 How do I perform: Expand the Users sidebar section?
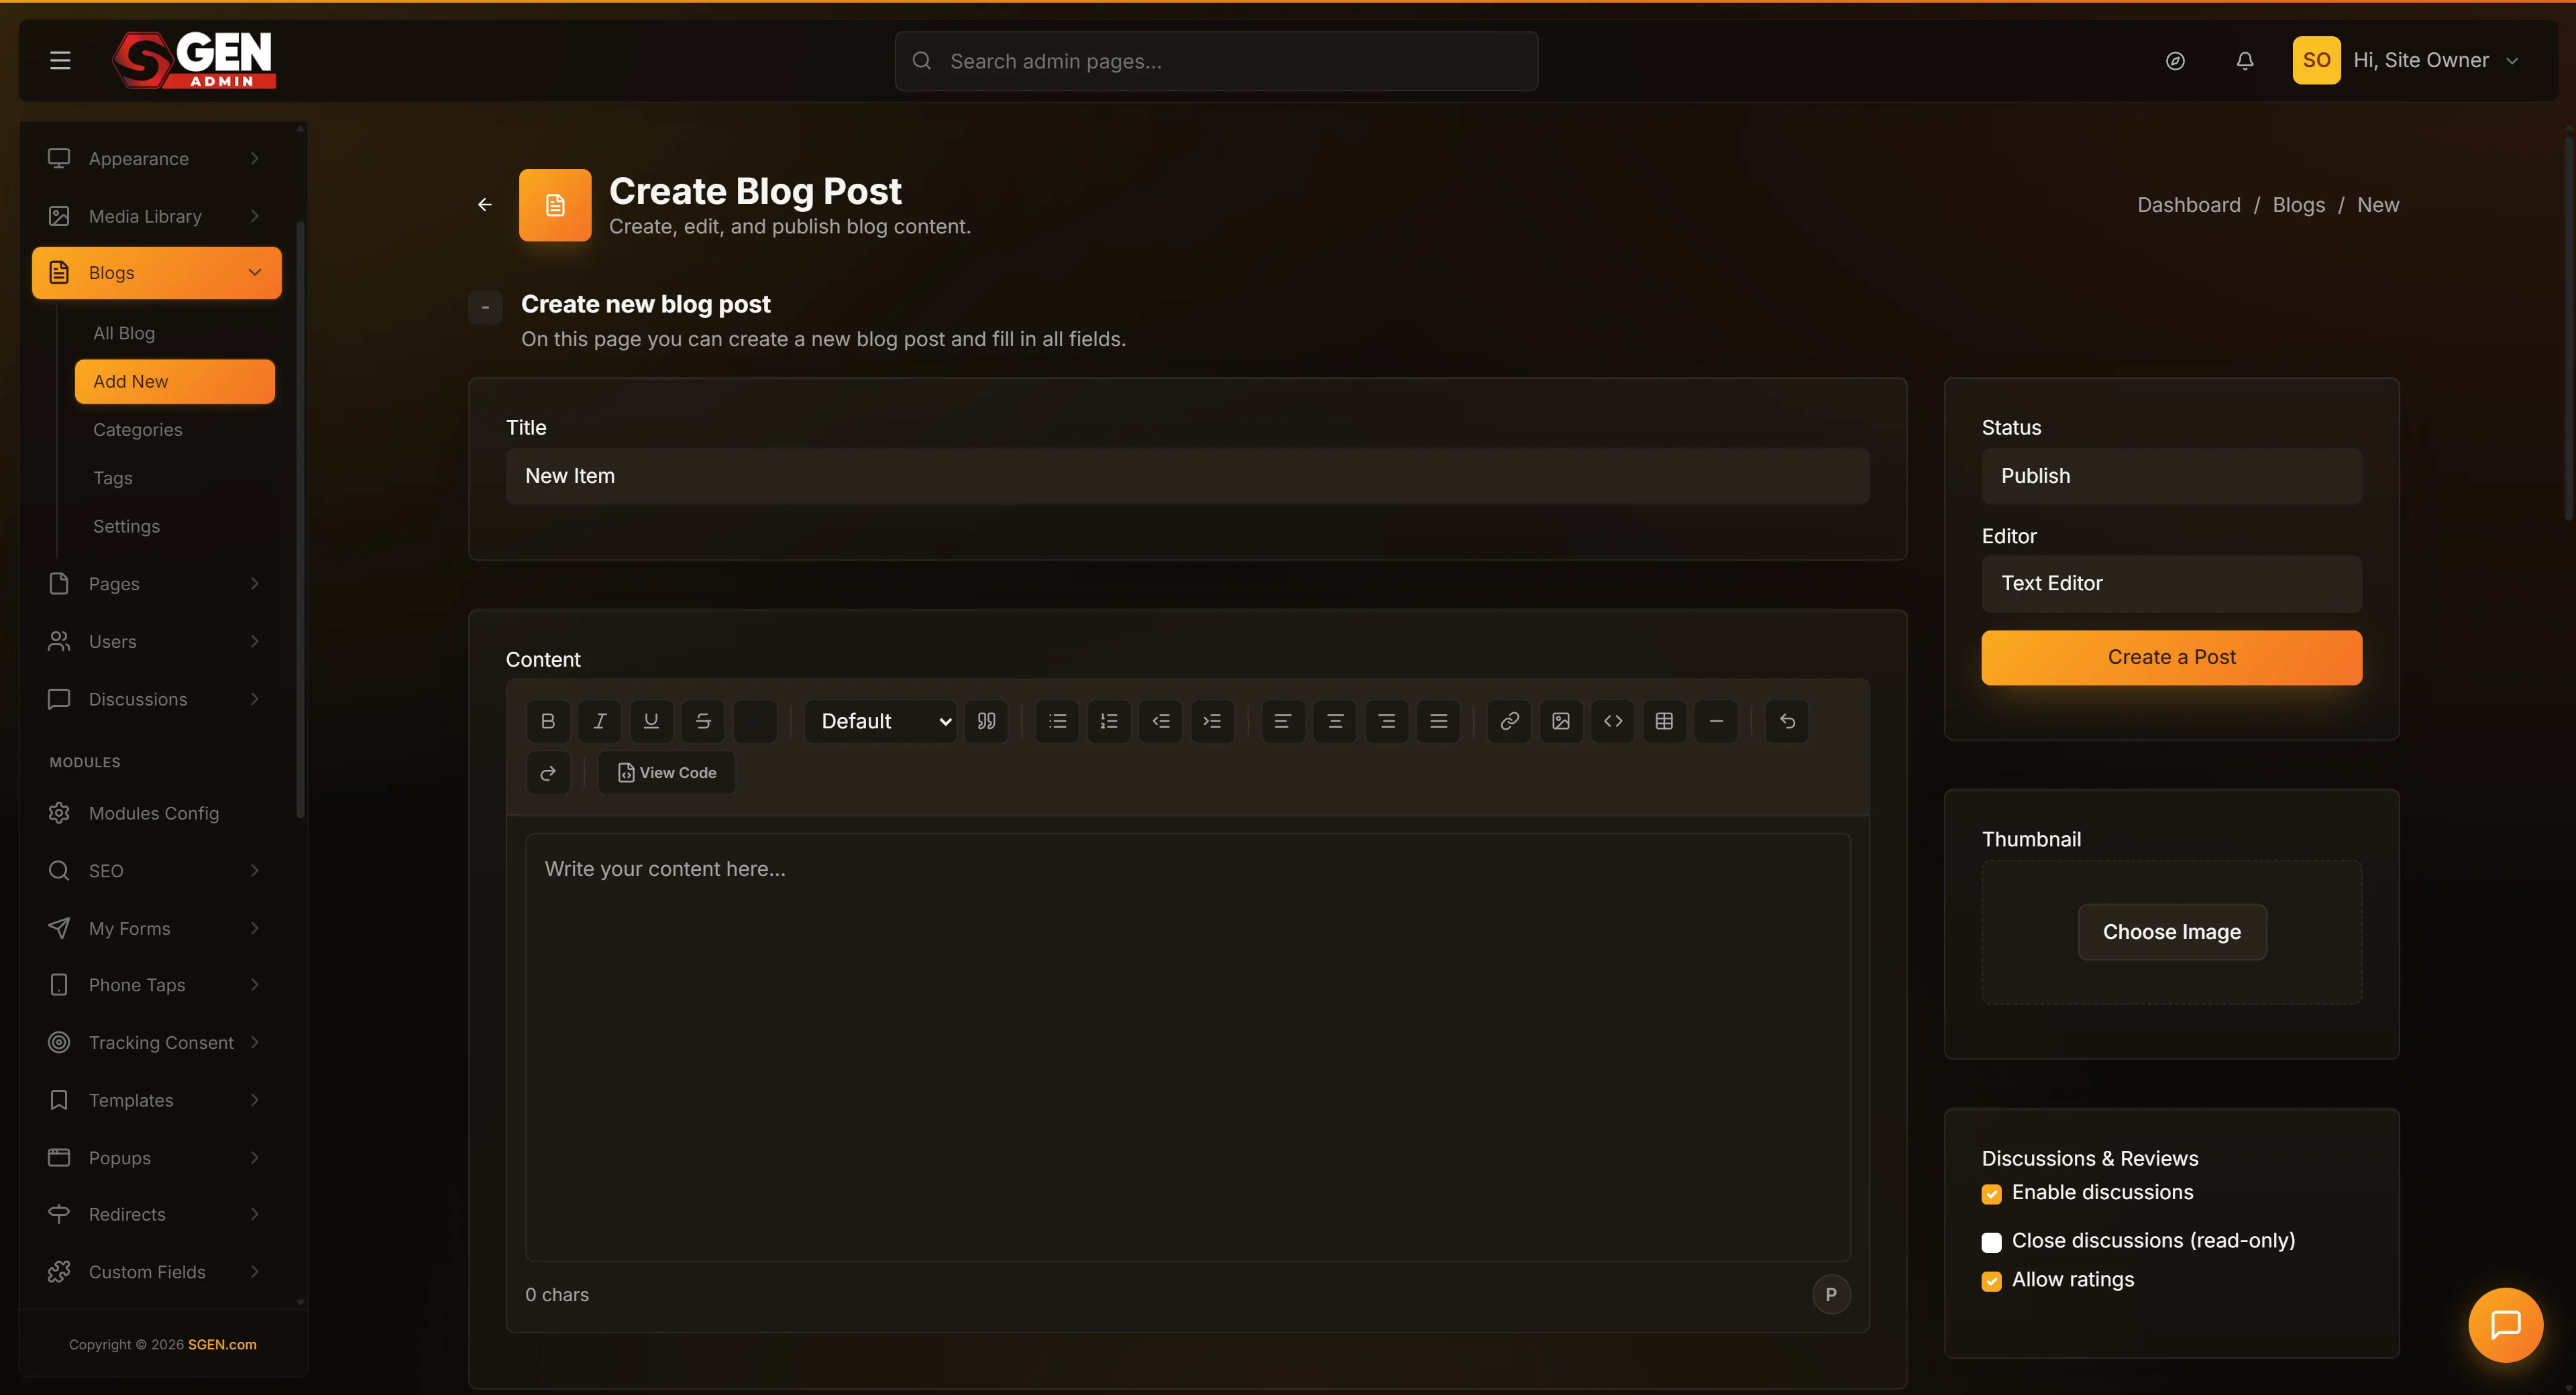pos(157,641)
